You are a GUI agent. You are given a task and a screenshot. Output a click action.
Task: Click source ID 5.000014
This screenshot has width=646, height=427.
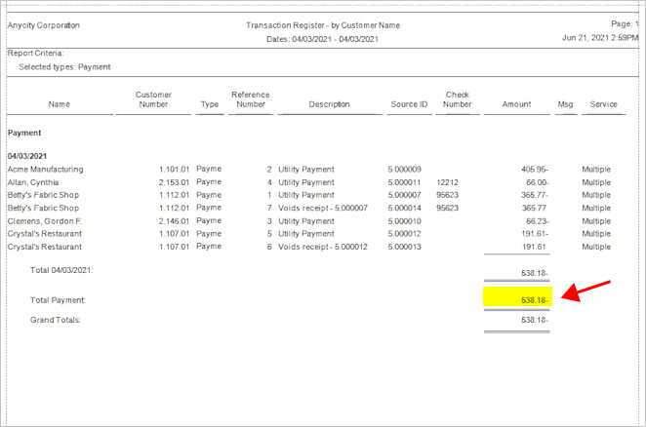tap(405, 208)
